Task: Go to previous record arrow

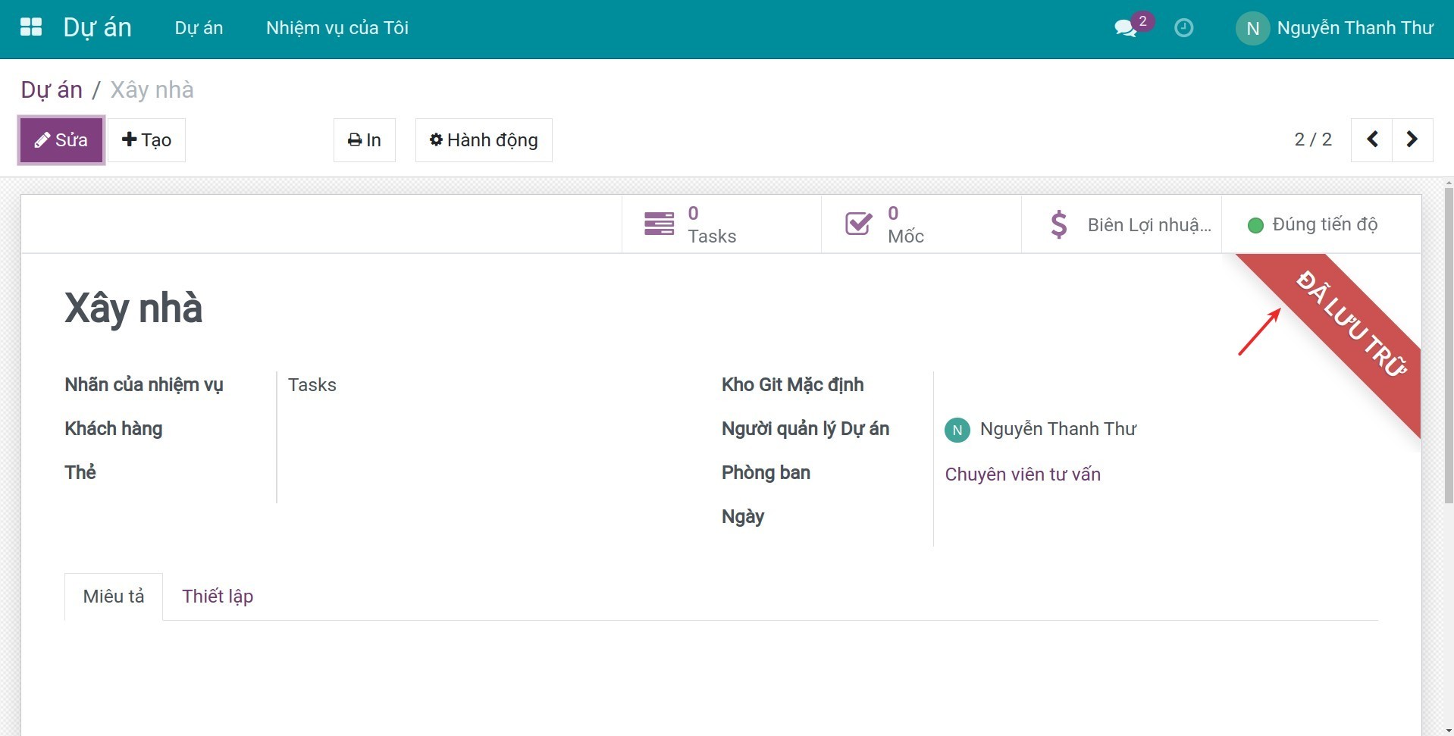Action: [x=1371, y=139]
